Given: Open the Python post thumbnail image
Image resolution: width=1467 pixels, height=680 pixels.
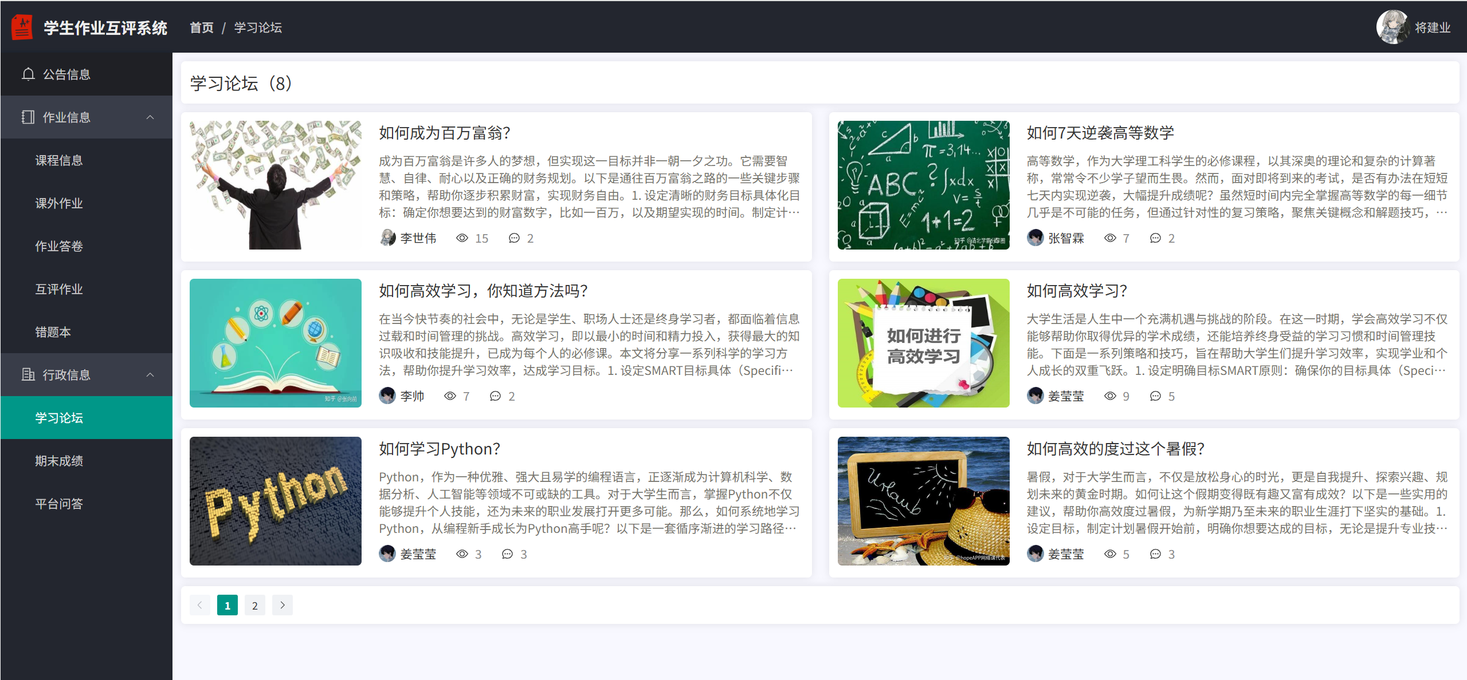Looking at the screenshot, I should coord(276,501).
